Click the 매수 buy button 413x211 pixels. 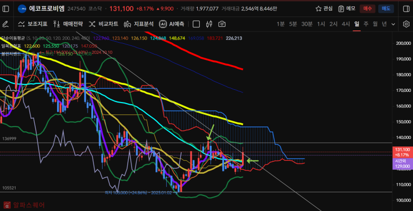tap(368, 9)
